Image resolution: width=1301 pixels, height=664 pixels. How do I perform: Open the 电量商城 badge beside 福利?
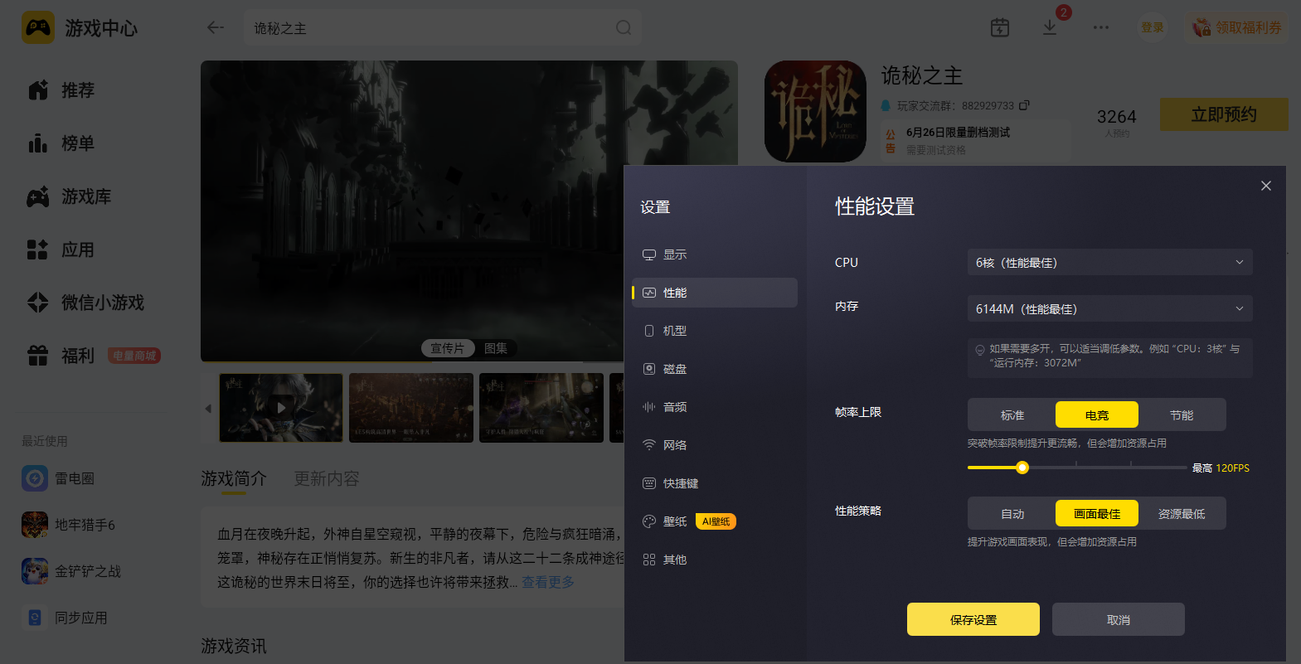tap(134, 356)
